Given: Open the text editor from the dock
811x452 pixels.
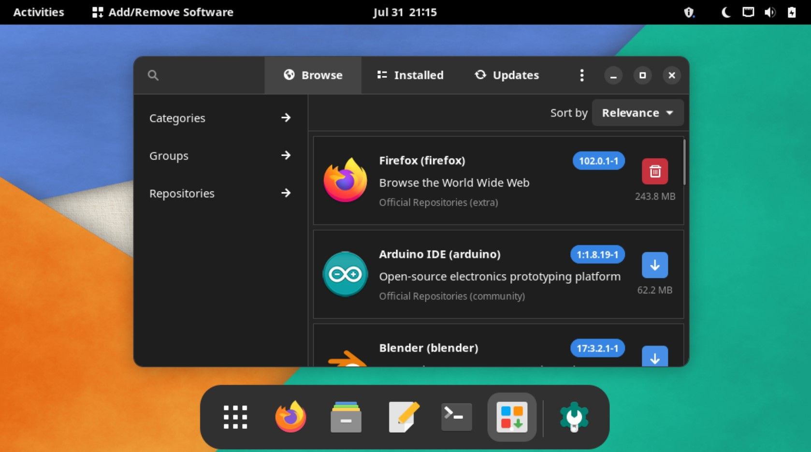Looking at the screenshot, I should tap(405, 417).
